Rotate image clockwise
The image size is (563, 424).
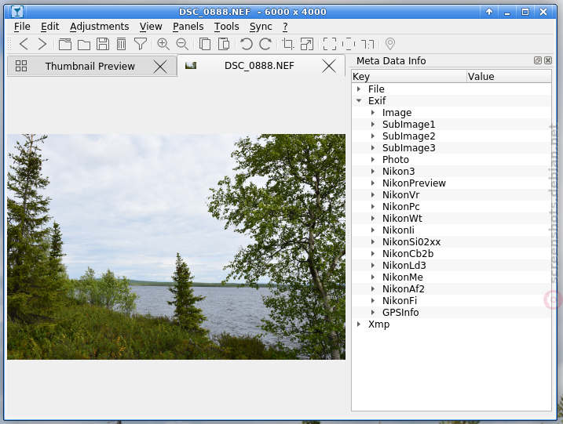click(265, 44)
